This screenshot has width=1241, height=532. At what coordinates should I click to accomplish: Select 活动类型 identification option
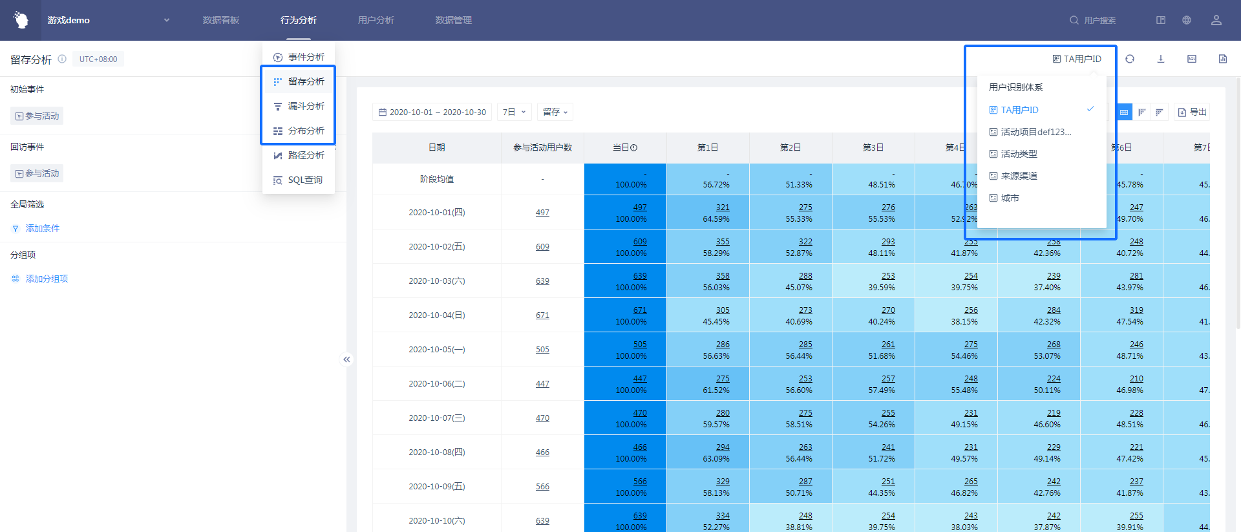(x=1019, y=154)
